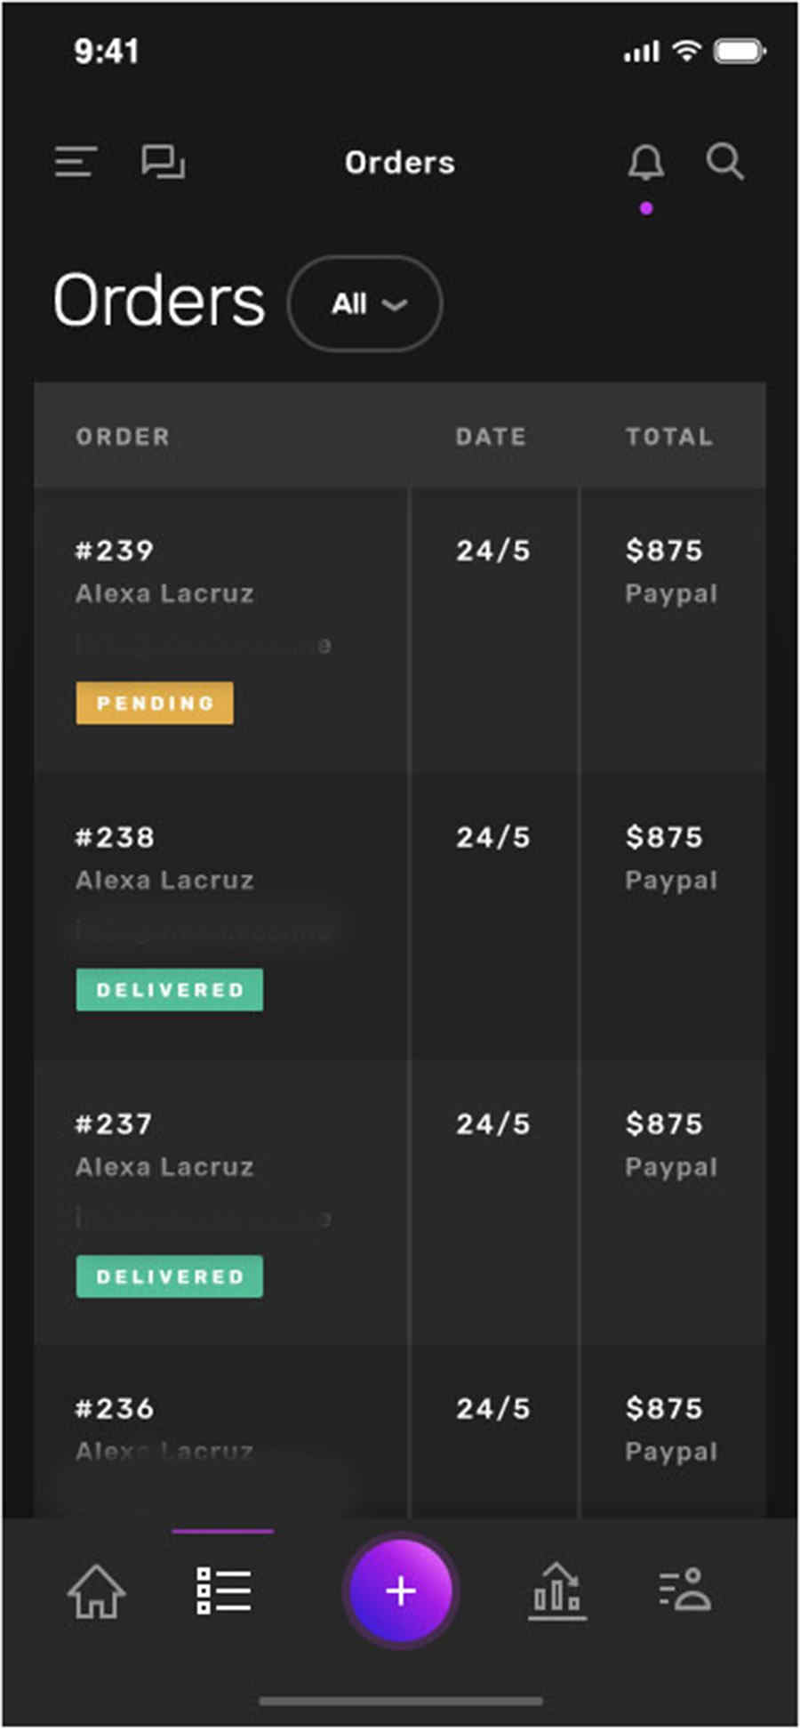Screen dimensions: 800x1731
Task: Select $875 total of order #236
Action: click(664, 1409)
